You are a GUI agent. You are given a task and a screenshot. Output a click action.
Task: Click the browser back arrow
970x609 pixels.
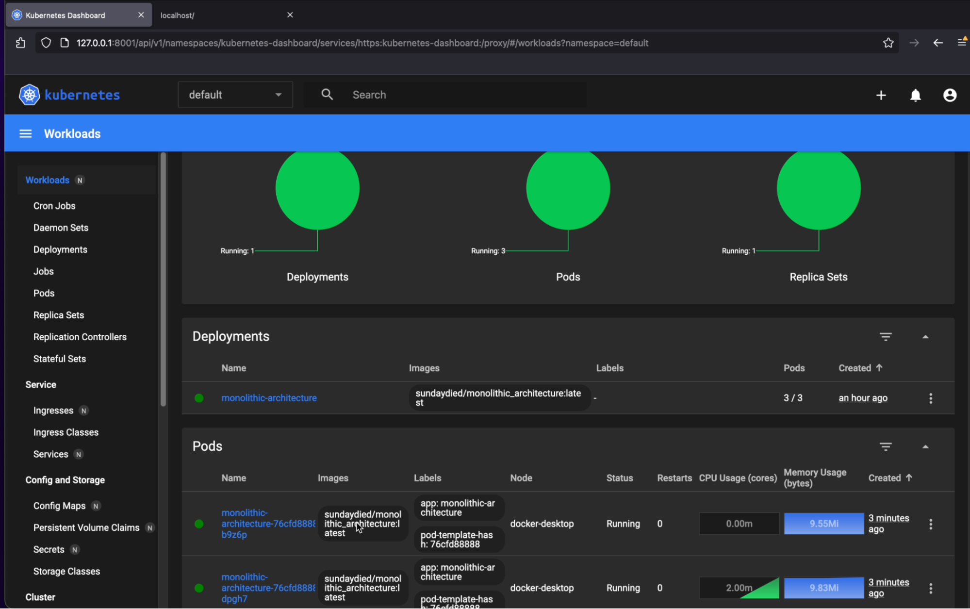pos(938,43)
